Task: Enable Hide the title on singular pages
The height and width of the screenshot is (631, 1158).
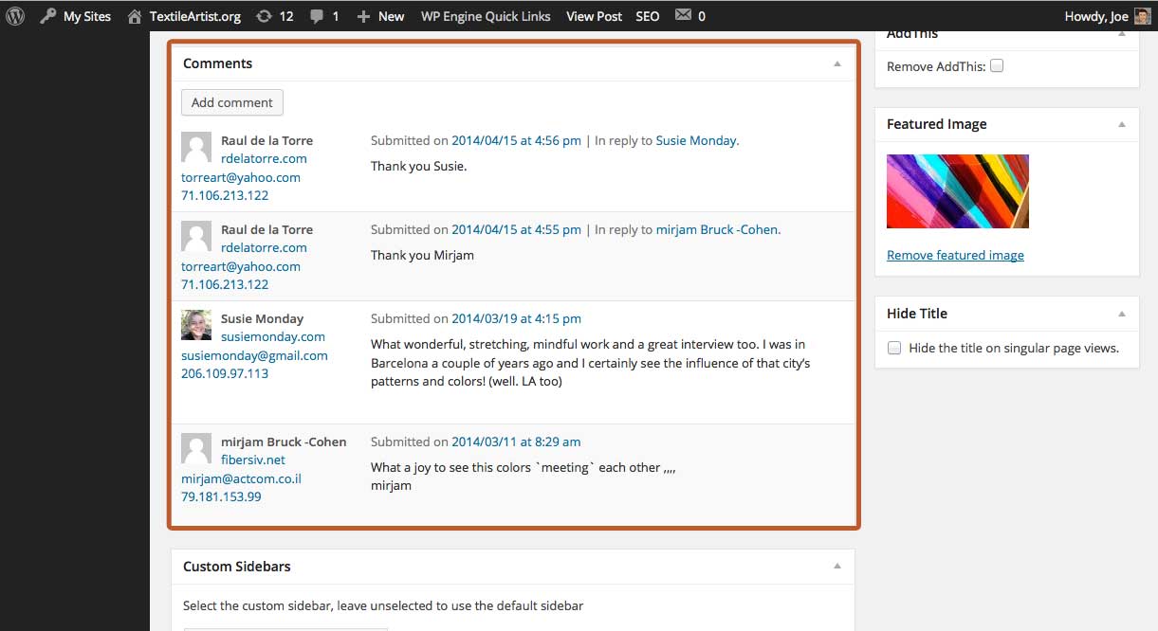Action: point(894,348)
